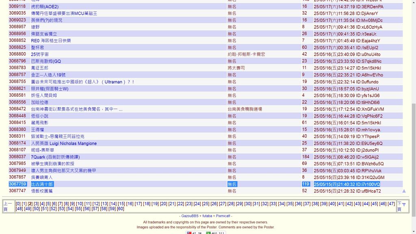Click the trademarks and copyrights notice text
The height and width of the screenshot is (234, 416).
(206, 222)
